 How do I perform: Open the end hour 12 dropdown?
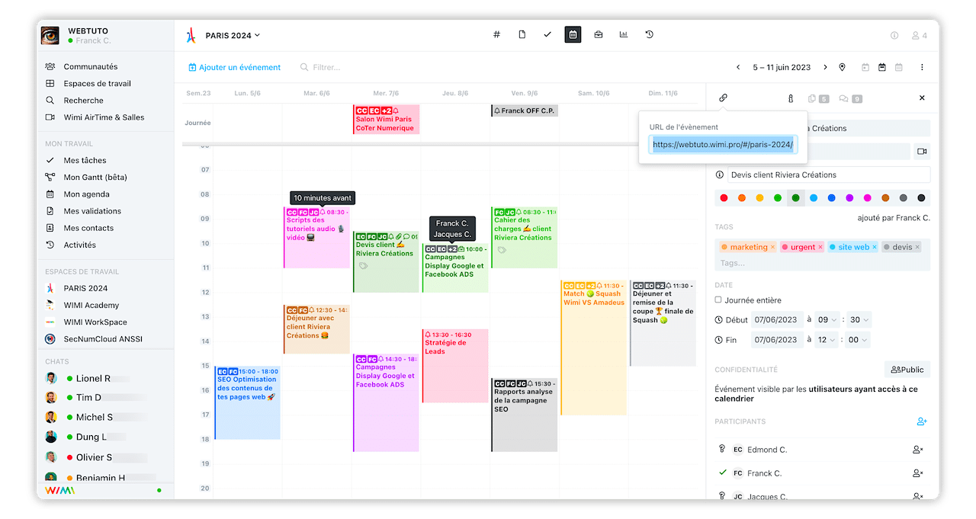827,340
